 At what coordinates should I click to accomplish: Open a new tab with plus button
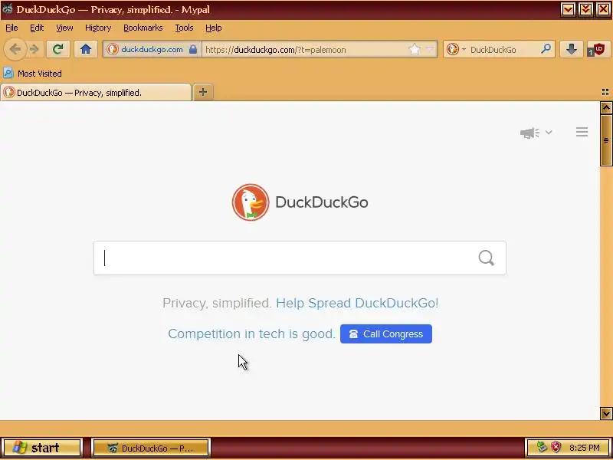click(203, 92)
